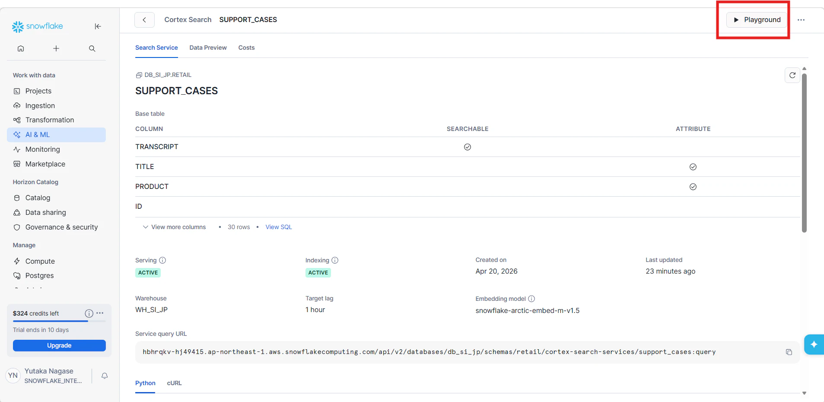The image size is (824, 402).
Task: Click the service query URL text
Action: 429,352
